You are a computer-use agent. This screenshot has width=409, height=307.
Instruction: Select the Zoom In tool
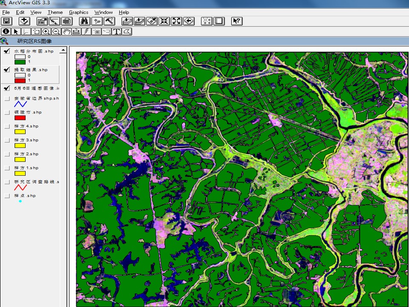click(x=46, y=32)
